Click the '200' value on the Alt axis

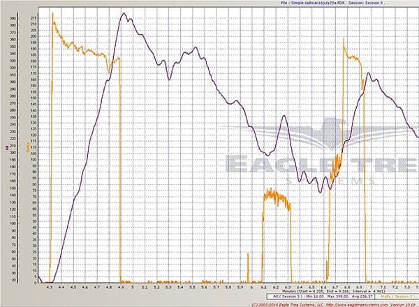click(x=13, y=153)
